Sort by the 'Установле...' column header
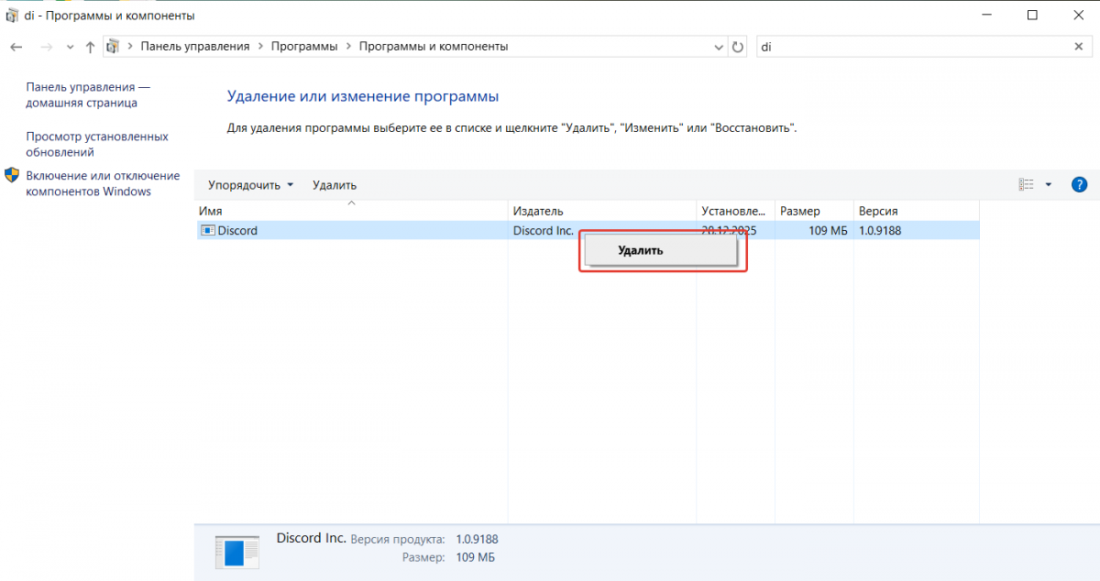 (x=736, y=211)
